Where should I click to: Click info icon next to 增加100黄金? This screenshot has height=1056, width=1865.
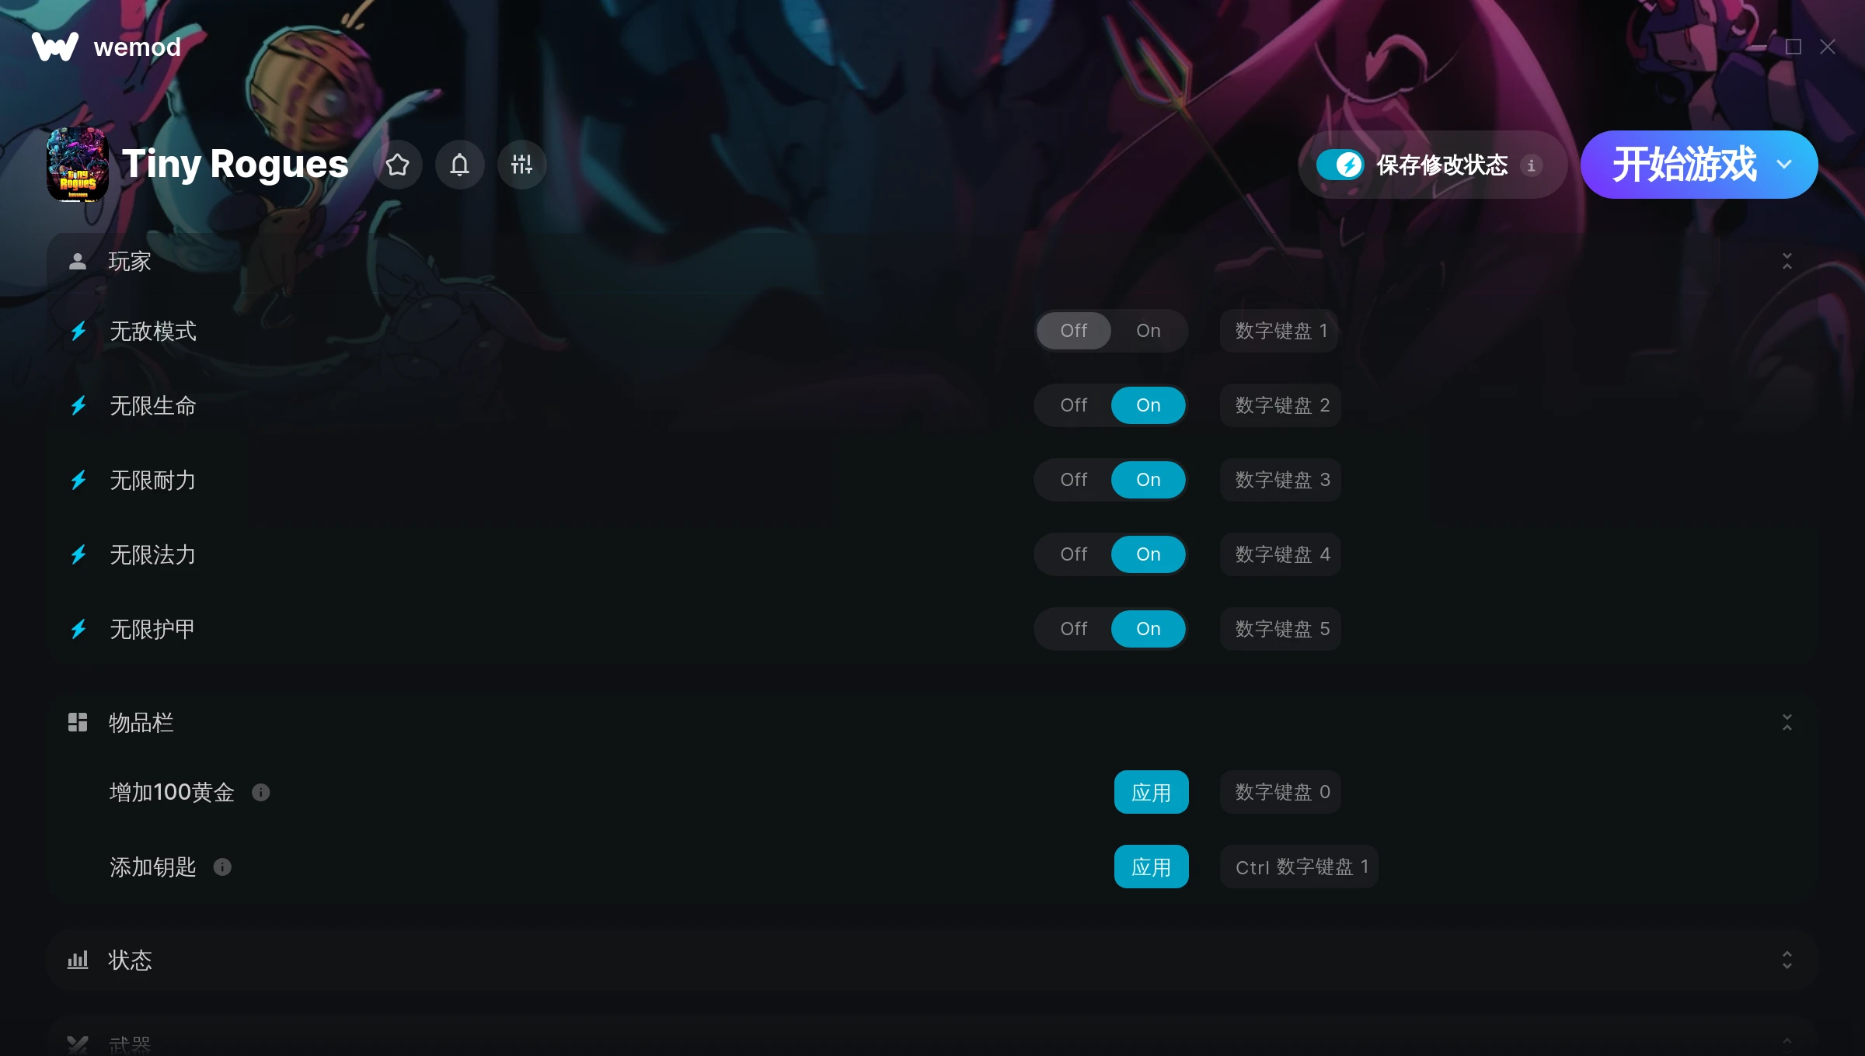click(261, 792)
